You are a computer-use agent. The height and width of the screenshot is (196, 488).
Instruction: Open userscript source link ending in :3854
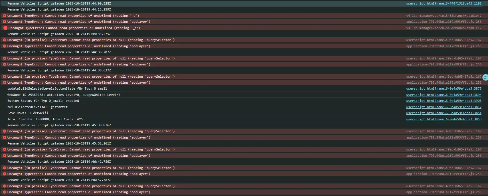pyautogui.click(x=444, y=113)
